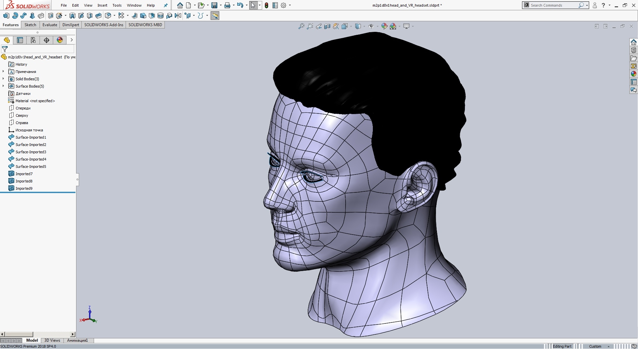Screen dimensions: 638x349
Task: Click the Zoom to Area icon
Action: [310, 26]
